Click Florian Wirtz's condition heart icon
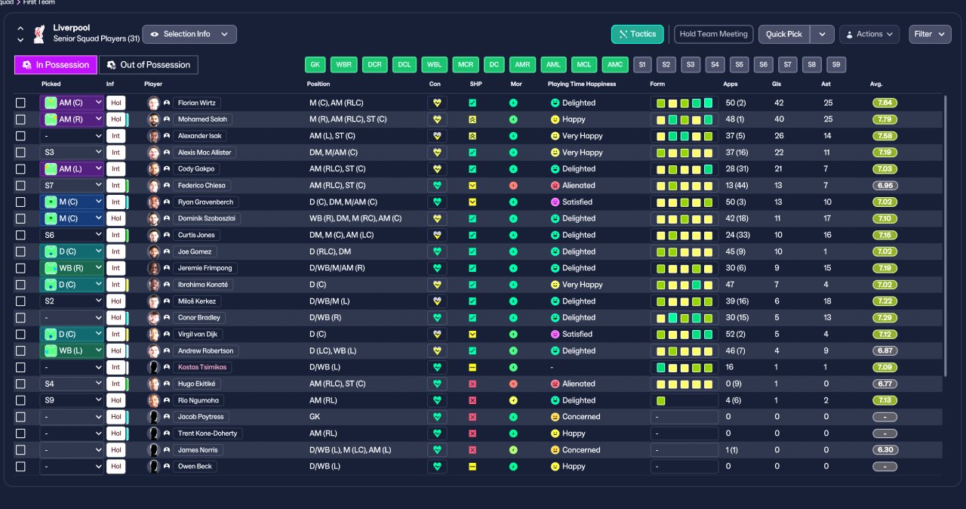Image resolution: width=966 pixels, height=509 pixels. coord(437,103)
